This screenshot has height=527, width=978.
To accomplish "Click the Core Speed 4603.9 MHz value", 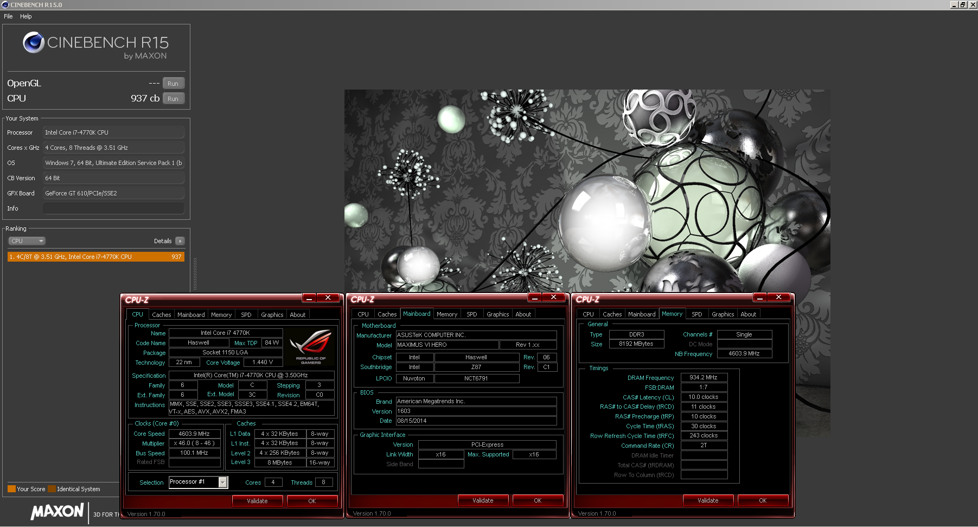I will pos(194,434).
